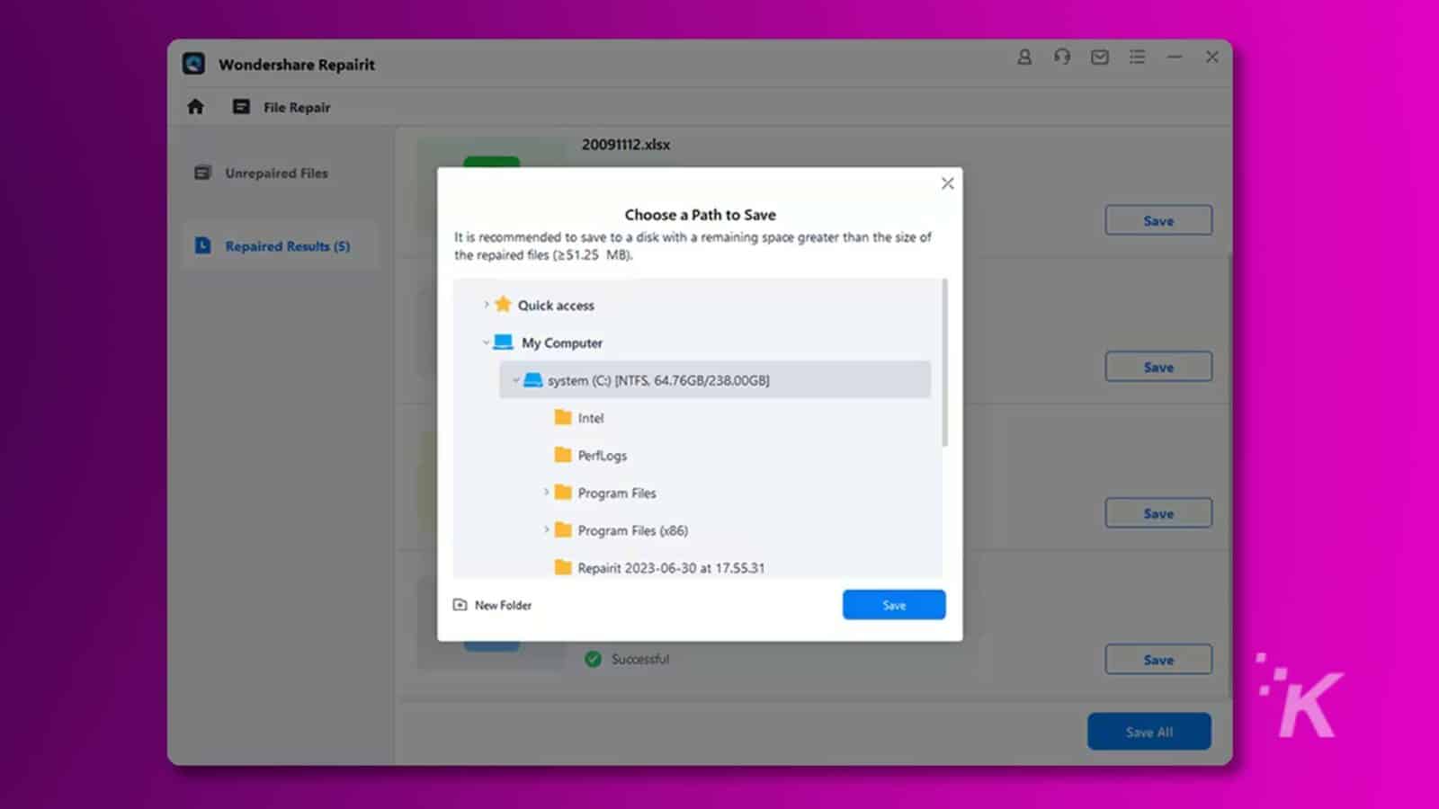
Task: Click the system C: drive icon
Action: [x=533, y=380]
